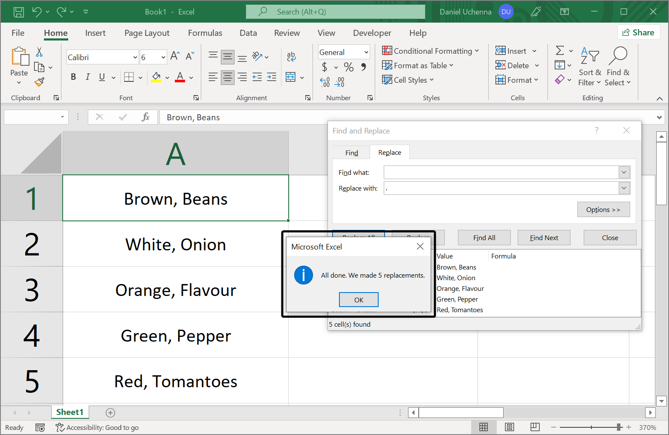Click the Fill Color paint bucket swatch
Viewport: 669px width, 435px height.
[156, 77]
